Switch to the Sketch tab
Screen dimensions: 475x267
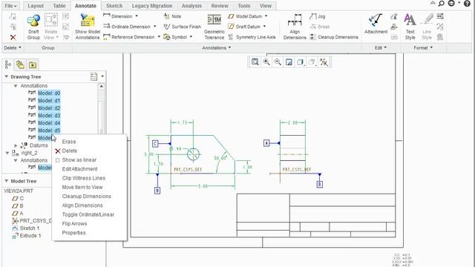click(114, 6)
